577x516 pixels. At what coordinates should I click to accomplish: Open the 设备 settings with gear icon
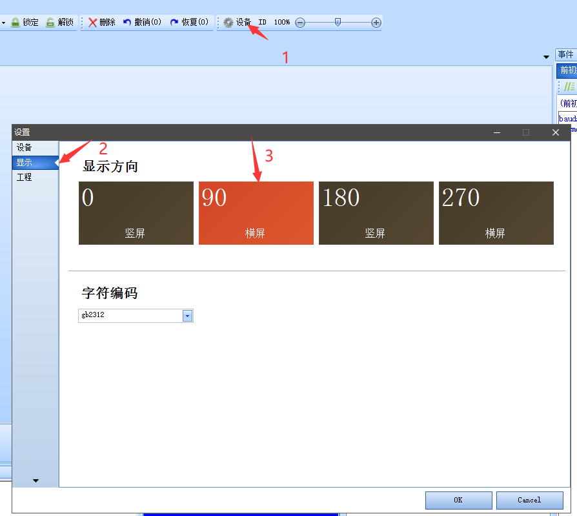point(237,21)
